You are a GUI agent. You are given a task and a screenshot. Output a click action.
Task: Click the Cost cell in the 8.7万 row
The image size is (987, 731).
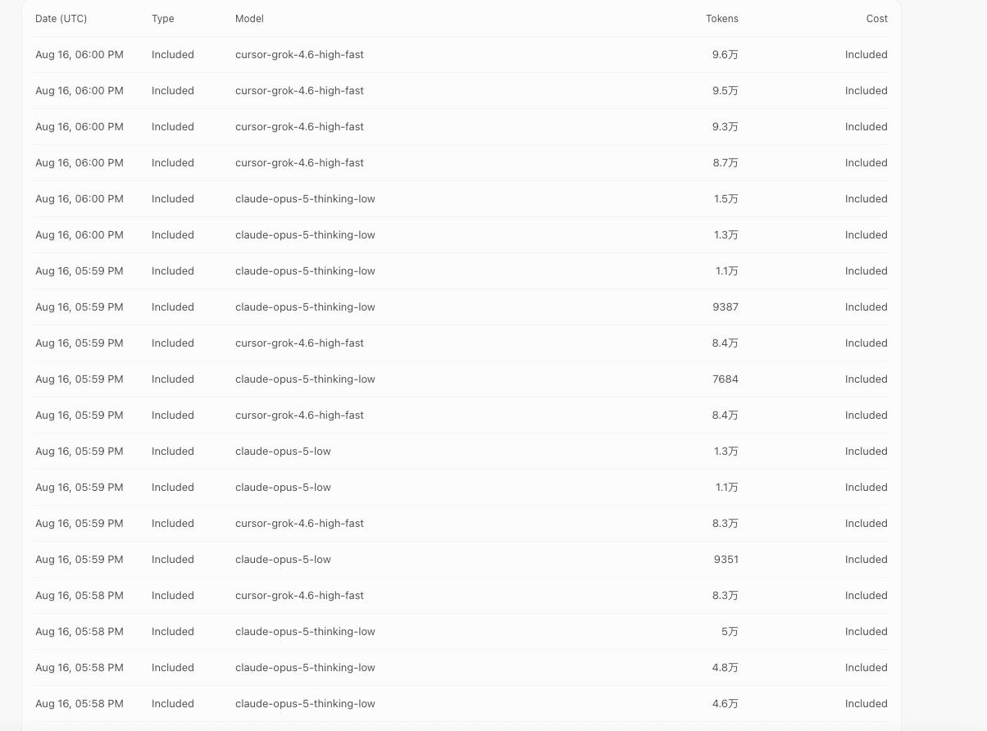[866, 163]
